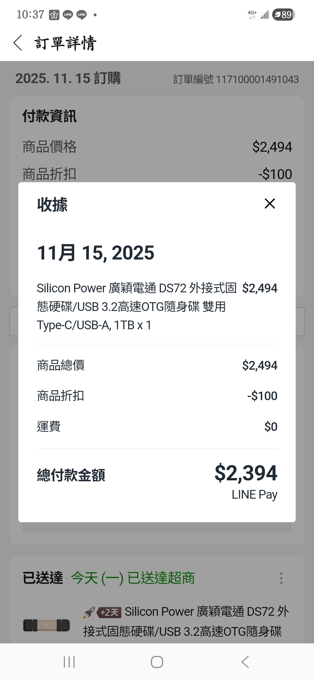Tap the 訂單詳情 page title

coord(65,43)
